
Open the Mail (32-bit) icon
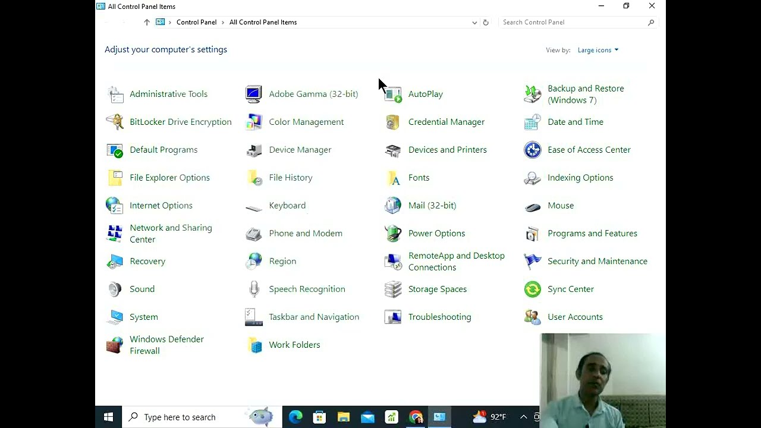[393, 206]
